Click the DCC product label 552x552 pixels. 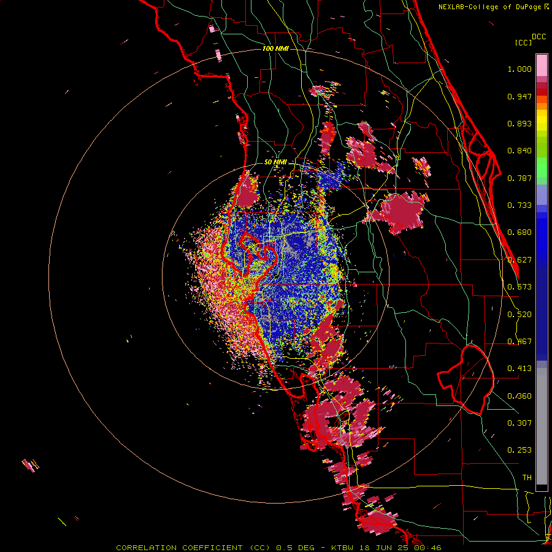click(x=539, y=37)
